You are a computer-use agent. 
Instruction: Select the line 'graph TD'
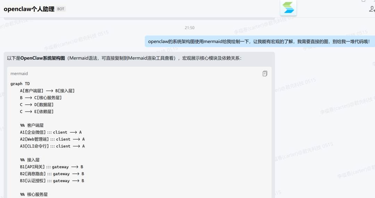(20, 84)
